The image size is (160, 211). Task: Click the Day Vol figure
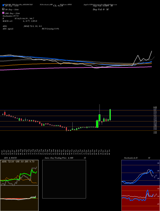[x=100, y=10]
